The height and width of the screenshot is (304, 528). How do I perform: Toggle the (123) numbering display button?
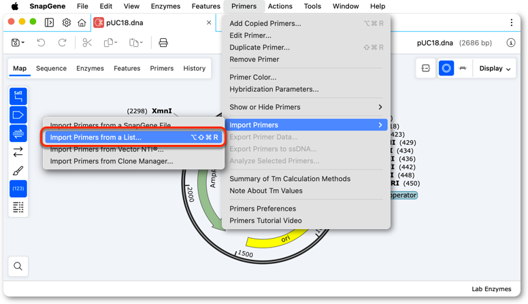click(18, 188)
